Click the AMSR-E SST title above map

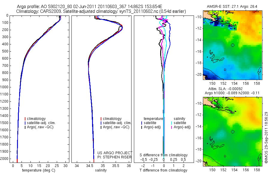pos(232,7)
